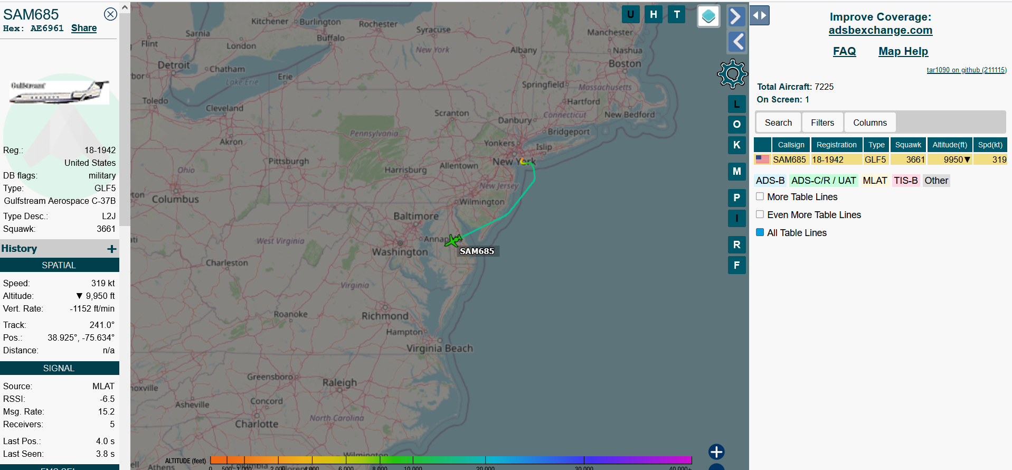The image size is (1012, 470).
Task: Open the Columns tab
Action: 870,123
